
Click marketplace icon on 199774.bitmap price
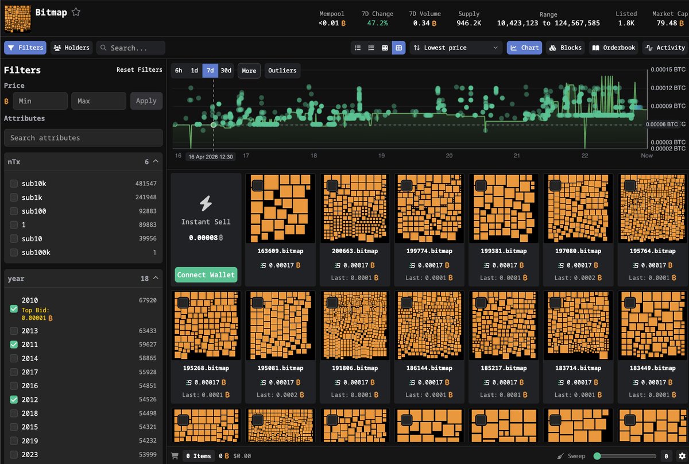tap(412, 265)
